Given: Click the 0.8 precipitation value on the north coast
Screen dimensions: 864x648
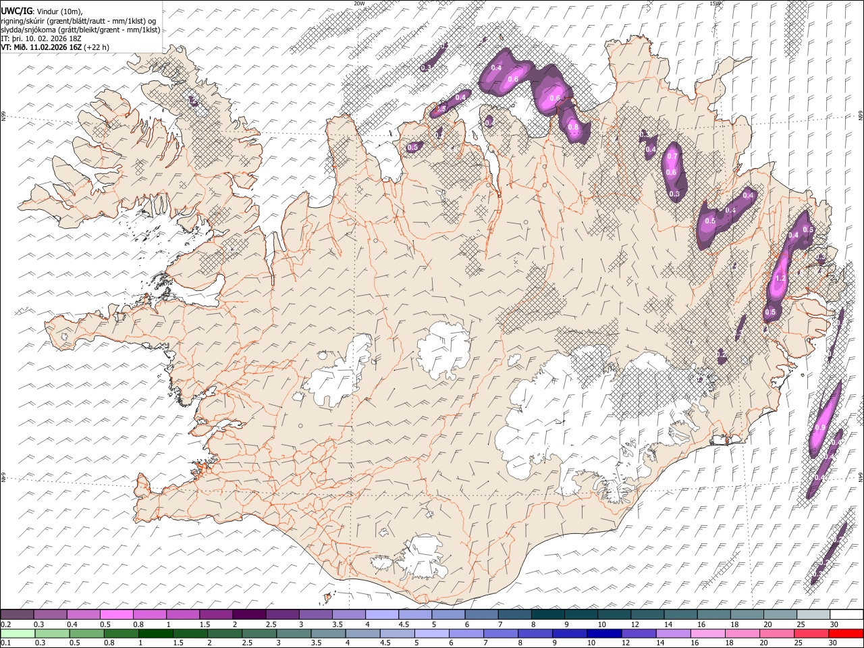Looking at the screenshot, I should pyautogui.click(x=573, y=127).
